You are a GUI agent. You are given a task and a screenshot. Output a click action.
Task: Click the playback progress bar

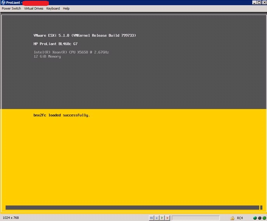196,218
